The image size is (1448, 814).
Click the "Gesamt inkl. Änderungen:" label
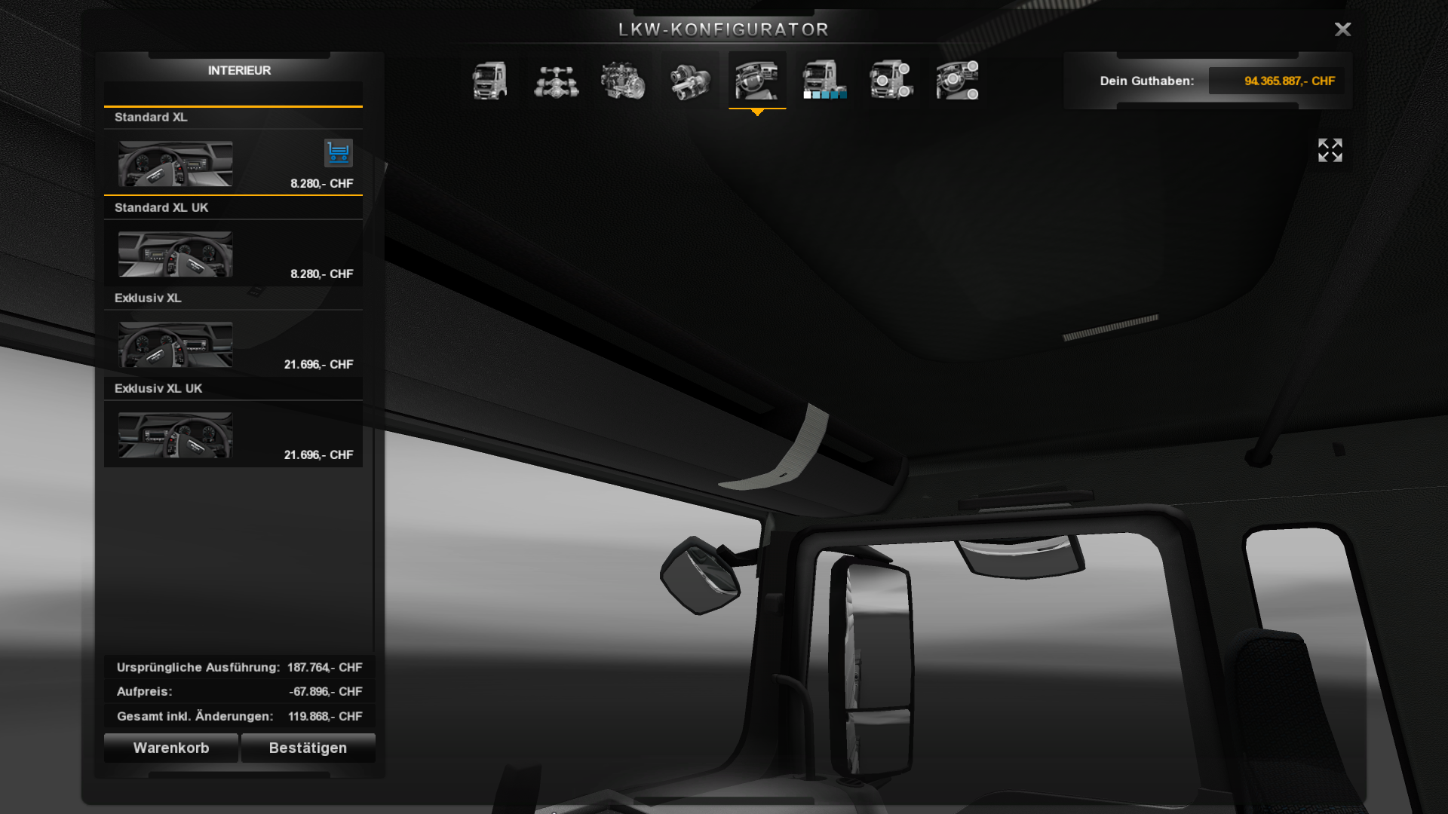[195, 716]
